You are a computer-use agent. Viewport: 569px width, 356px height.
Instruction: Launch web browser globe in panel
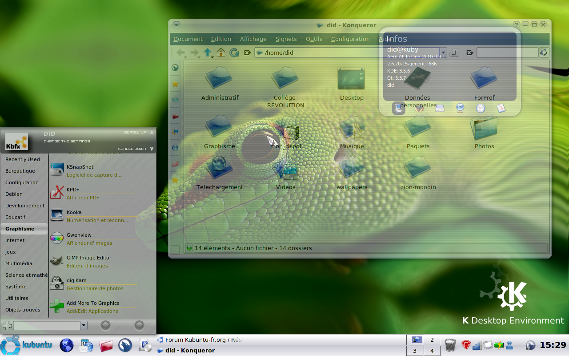click(x=67, y=345)
